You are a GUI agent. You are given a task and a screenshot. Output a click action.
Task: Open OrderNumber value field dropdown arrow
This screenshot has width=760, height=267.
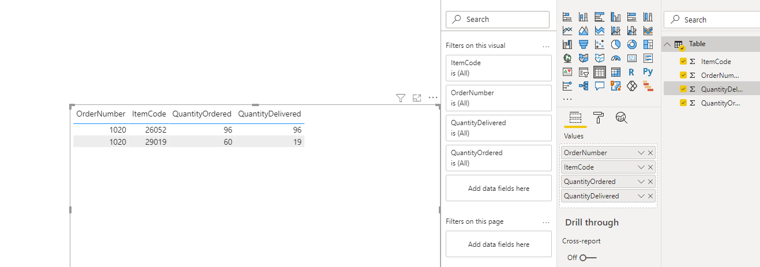pyautogui.click(x=641, y=153)
